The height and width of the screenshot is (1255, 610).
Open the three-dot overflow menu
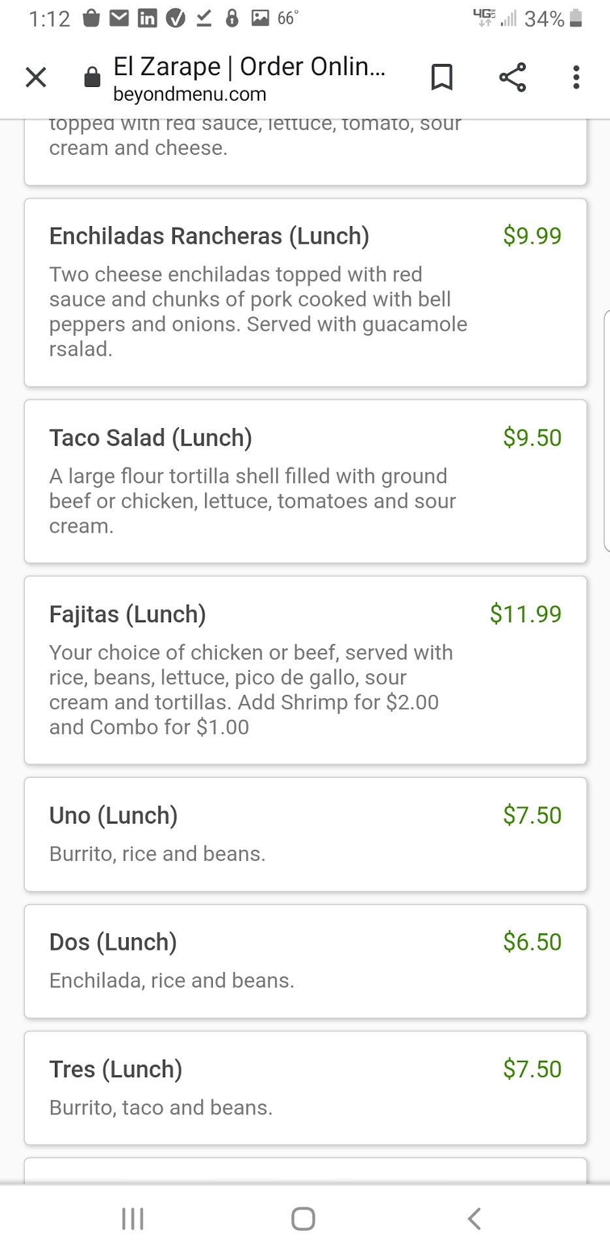[576, 77]
